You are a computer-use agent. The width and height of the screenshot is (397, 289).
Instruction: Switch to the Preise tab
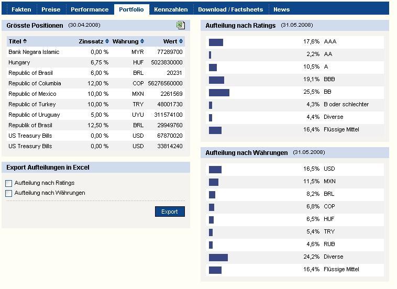(51, 9)
